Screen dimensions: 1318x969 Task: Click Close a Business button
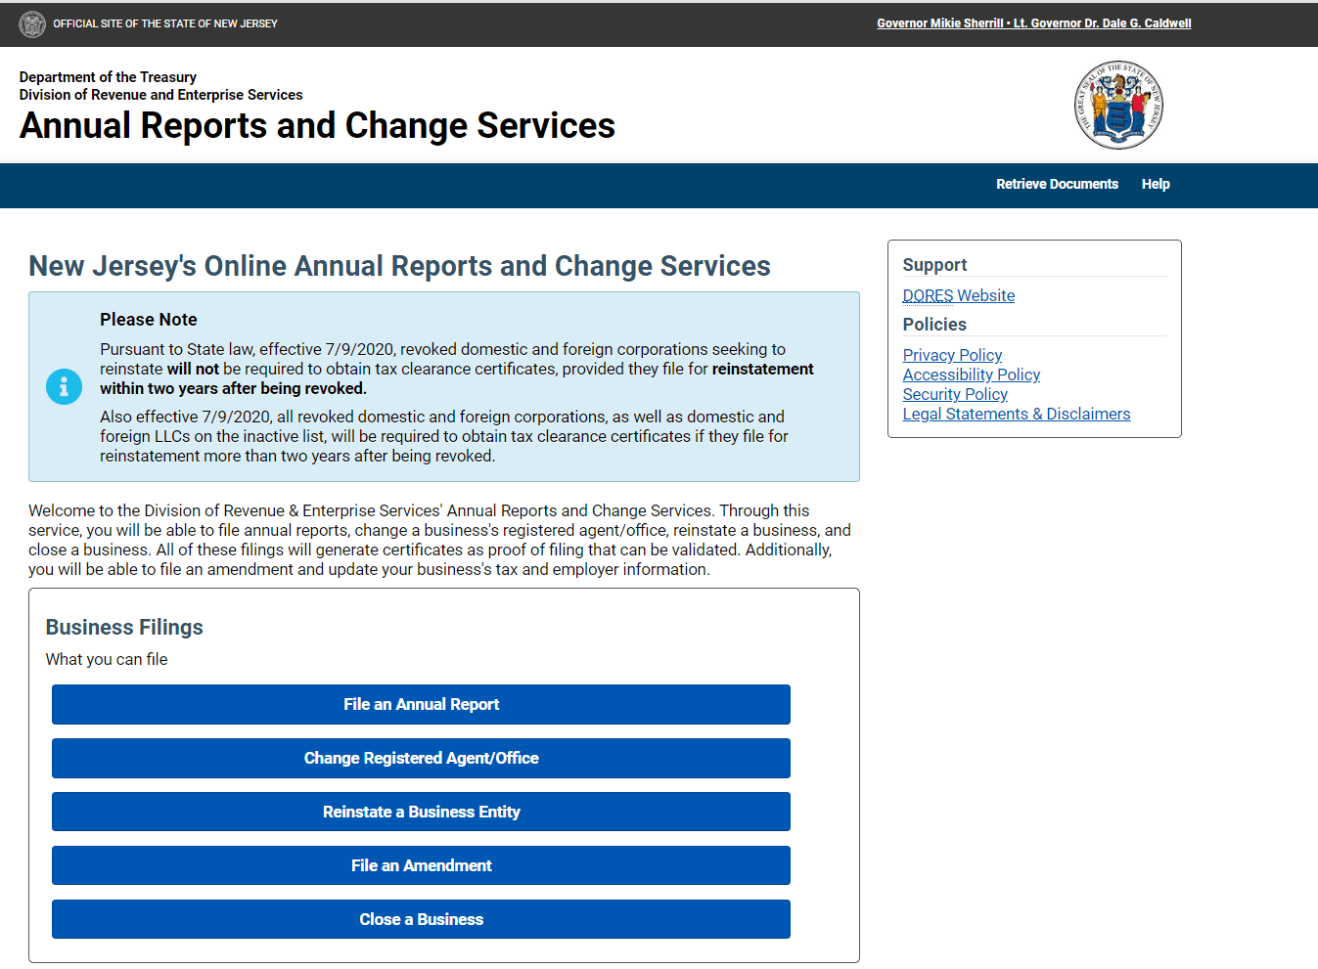421,919
